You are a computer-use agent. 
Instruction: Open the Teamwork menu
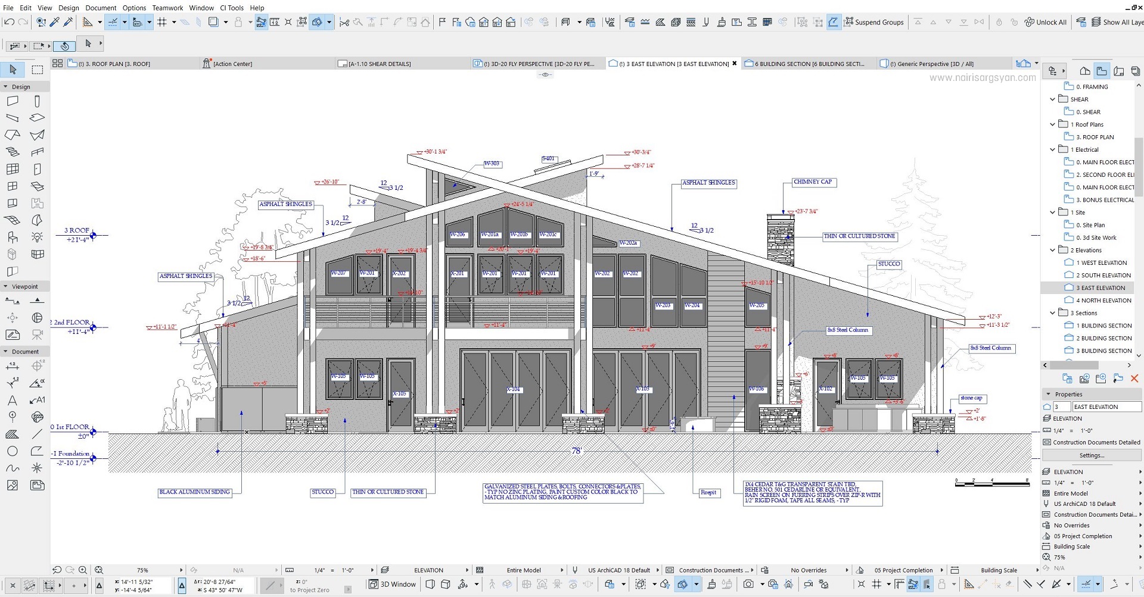click(x=167, y=8)
